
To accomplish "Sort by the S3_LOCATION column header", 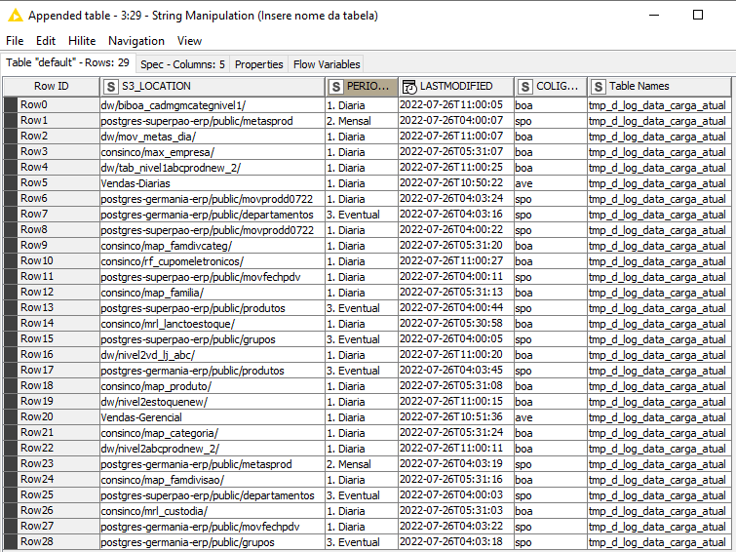I will [x=213, y=87].
